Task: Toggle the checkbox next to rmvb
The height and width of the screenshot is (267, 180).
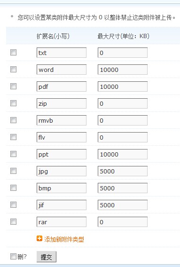Action: click(x=13, y=120)
